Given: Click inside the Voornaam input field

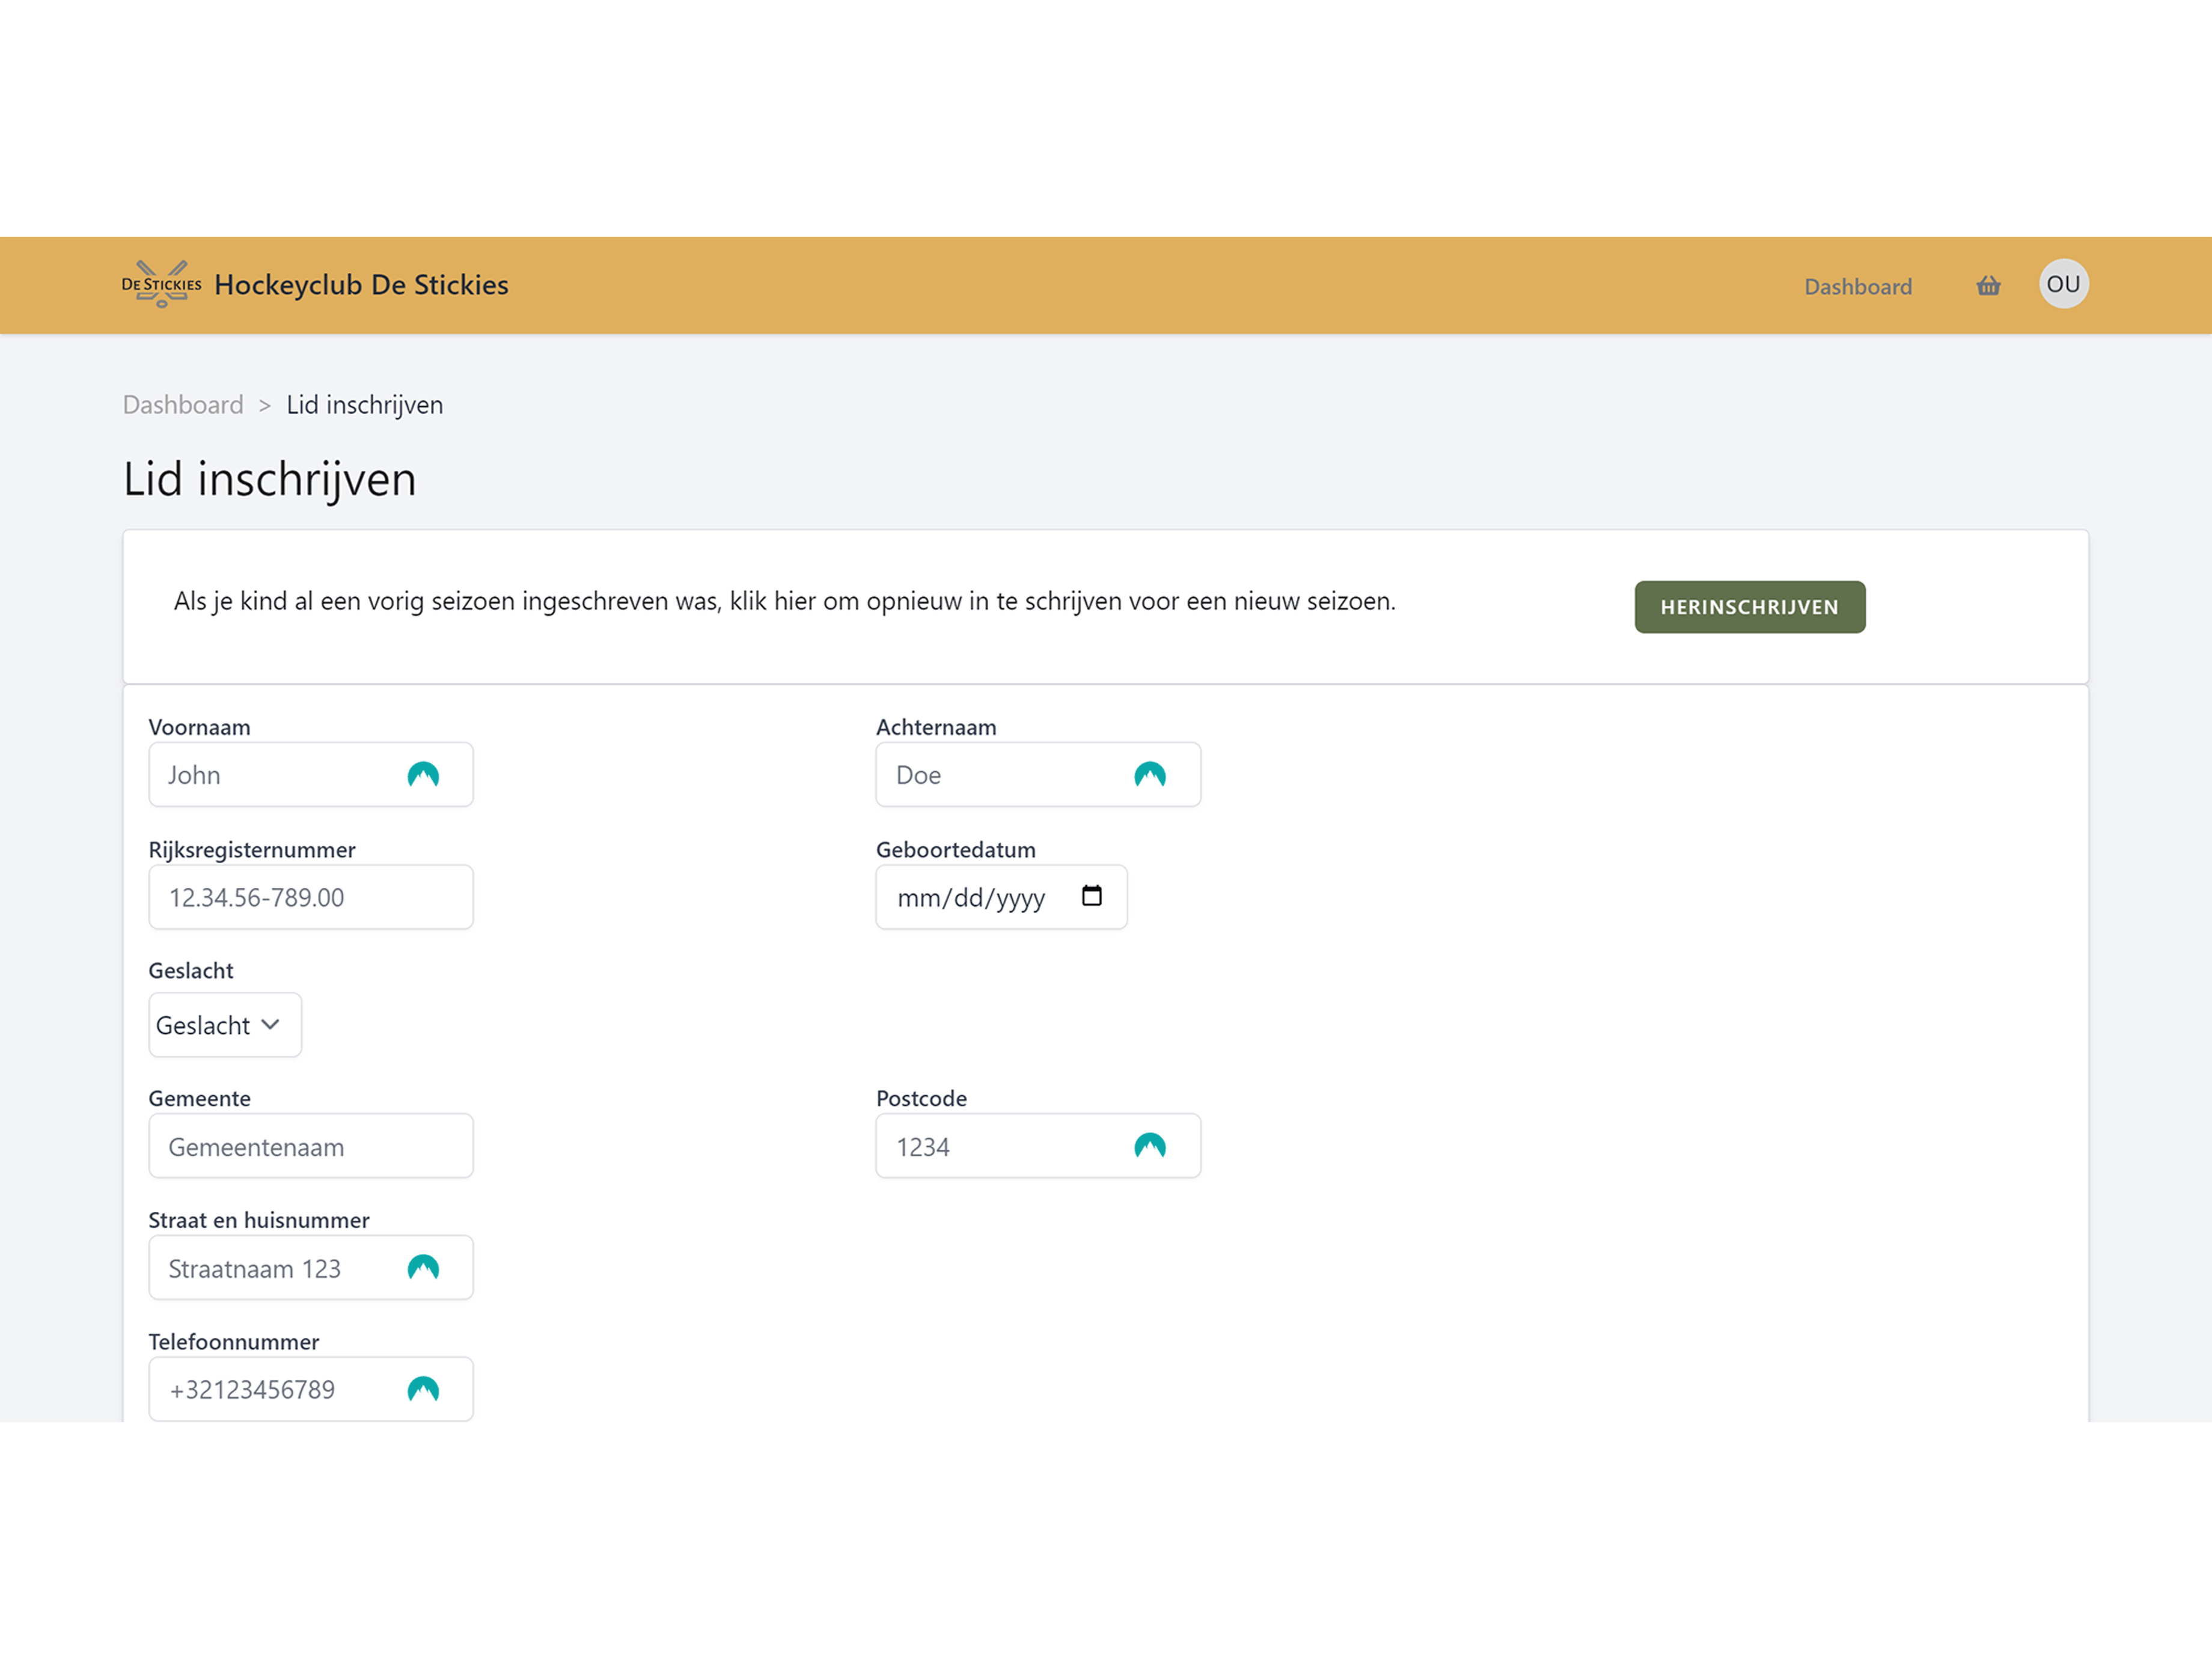Looking at the screenshot, I should point(280,773).
